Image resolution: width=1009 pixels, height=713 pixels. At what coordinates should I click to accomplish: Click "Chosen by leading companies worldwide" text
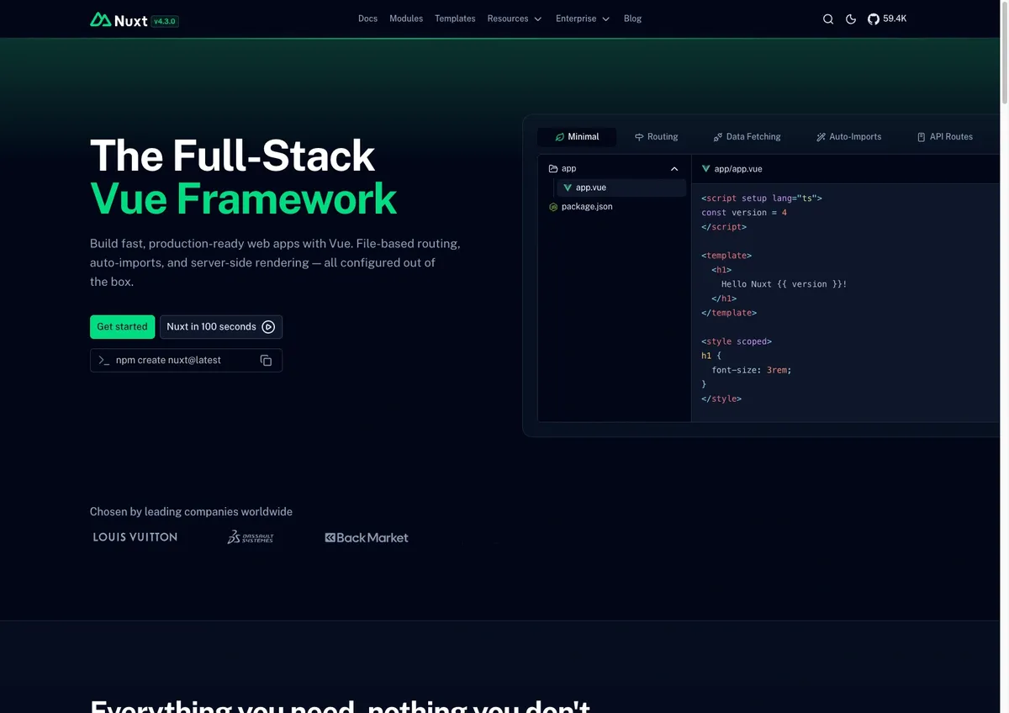pos(191,512)
